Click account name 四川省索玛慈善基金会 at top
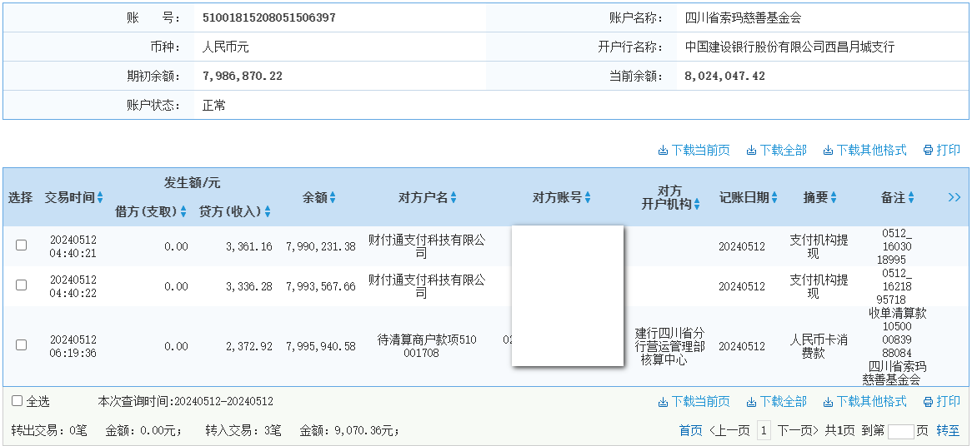 744,18
